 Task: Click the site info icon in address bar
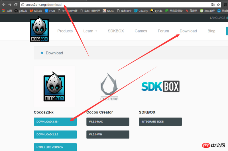[23, 5]
